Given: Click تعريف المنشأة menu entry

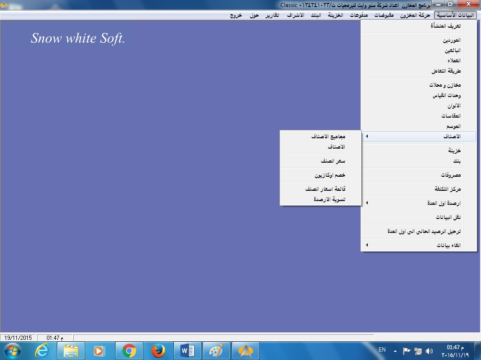Looking at the screenshot, I should (x=445, y=26).
